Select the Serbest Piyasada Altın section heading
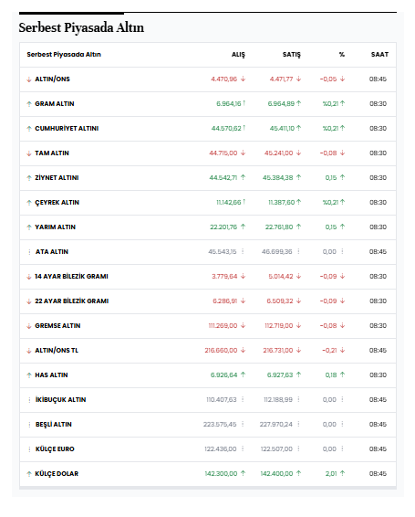 [81, 27]
